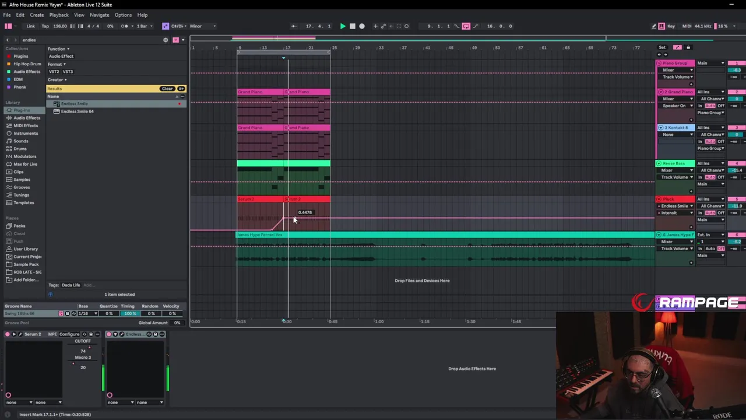Adjust the Groove Pool Global Amount
The height and width of the screenshot is (420, 746).
click(x=177, y=323)
